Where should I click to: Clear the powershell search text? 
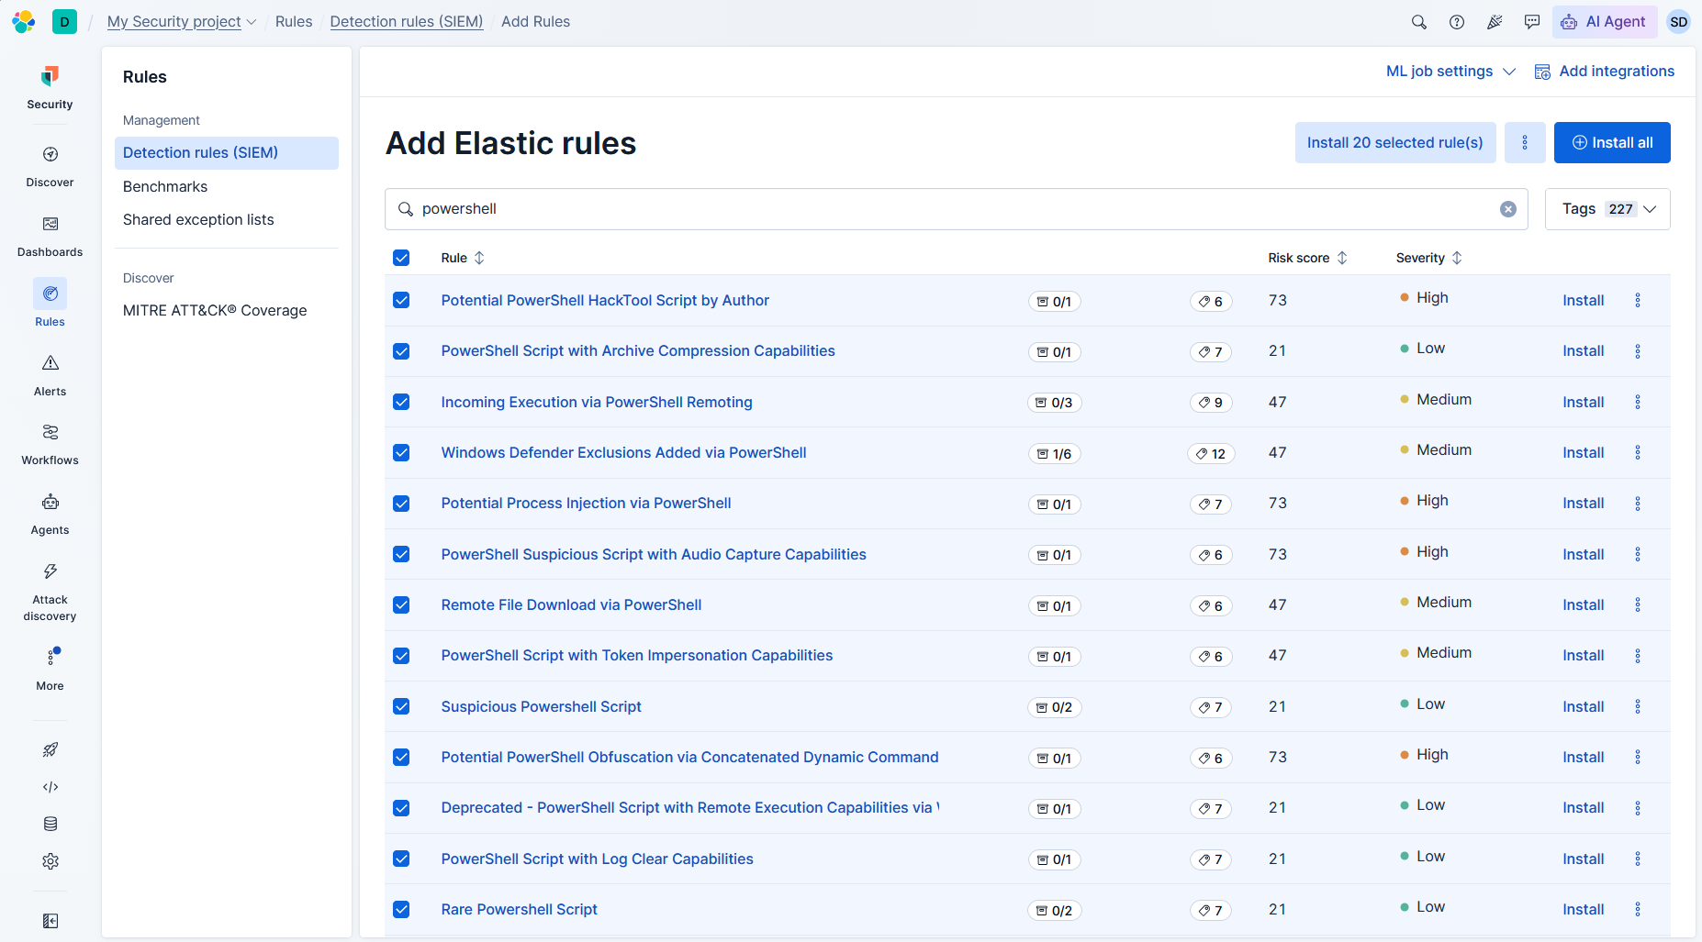coord(1507,209)
